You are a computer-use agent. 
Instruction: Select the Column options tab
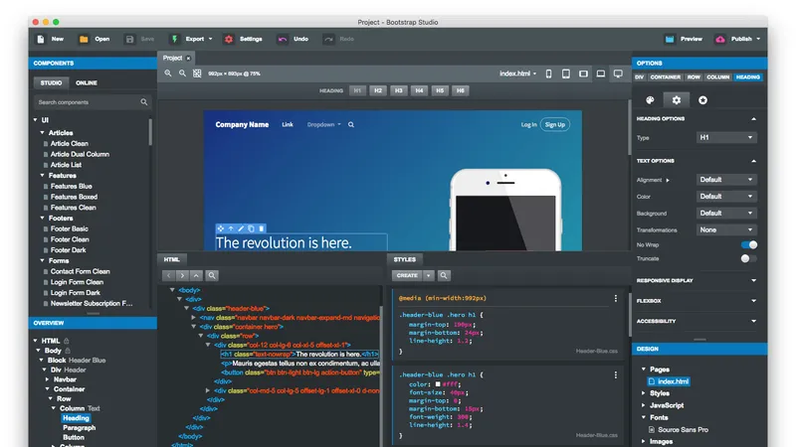click(x=717, y=77)
